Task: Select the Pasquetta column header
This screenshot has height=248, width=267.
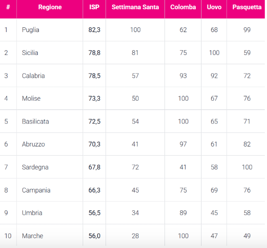Action: tap(247, 7)
